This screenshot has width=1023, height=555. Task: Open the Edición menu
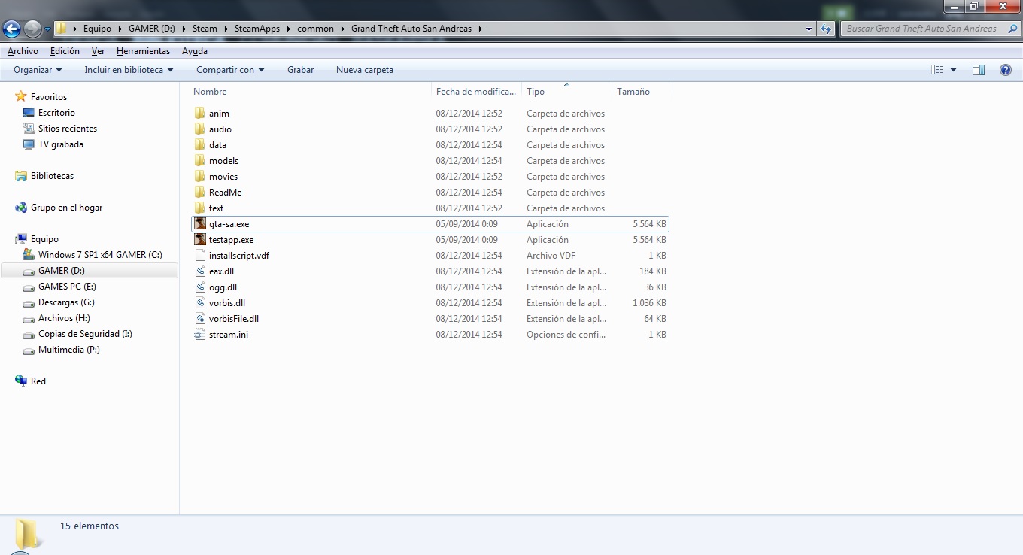pos(65,51)
